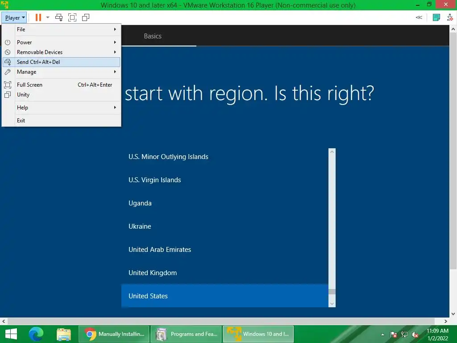Click the orange Pause virtual machine icon
457x343 pixels.
38,17
